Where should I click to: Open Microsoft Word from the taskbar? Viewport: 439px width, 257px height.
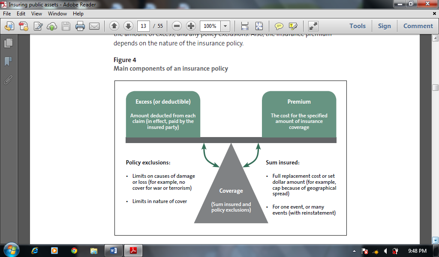pyautogui.click(x=114, y=251)
